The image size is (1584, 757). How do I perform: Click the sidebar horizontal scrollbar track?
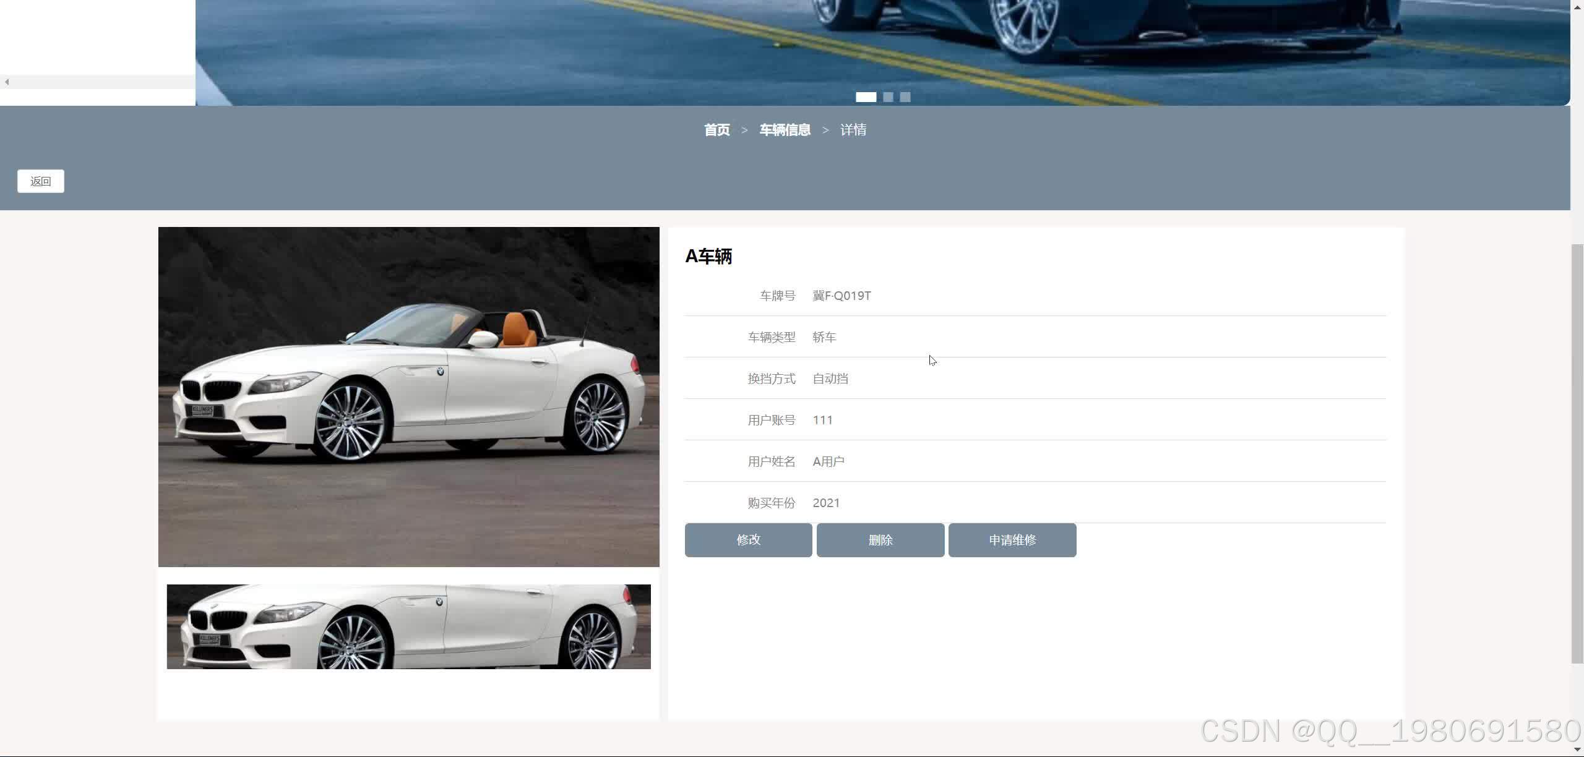click(x=99, y=82)
